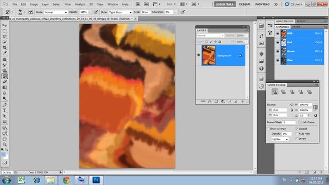329x185 pixels.
Task: Open the Analysis menu
Action: pyautogui.click(x=80, y=4)
